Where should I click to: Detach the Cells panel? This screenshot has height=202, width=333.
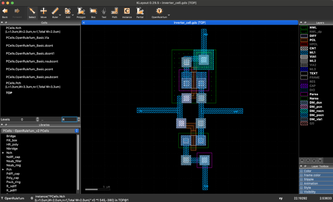point(6,23)
